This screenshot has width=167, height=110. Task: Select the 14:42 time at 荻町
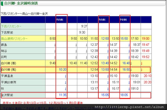(x=114, y=57)
